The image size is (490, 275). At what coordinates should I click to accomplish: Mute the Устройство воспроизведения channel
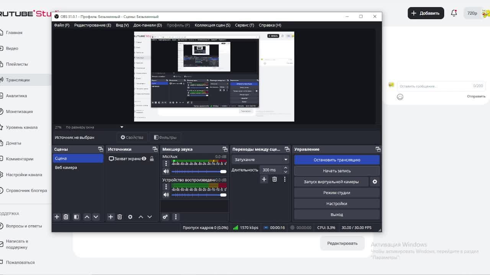pos(166,195)
